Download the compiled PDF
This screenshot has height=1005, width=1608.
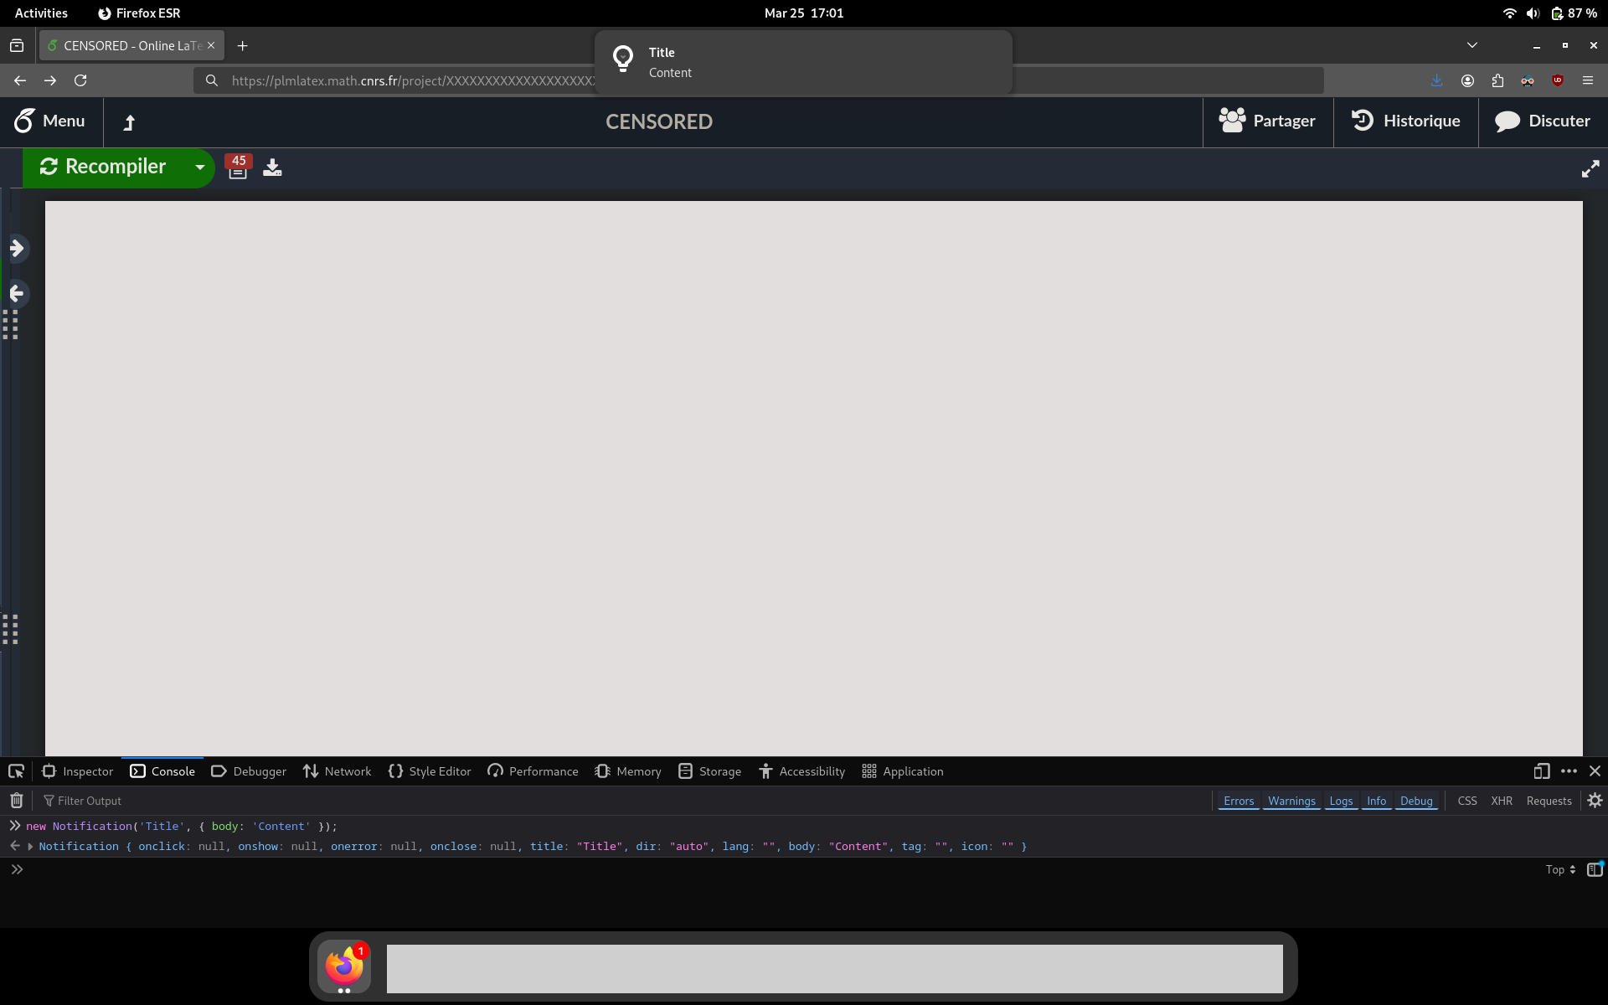click(x=272, y=167)
